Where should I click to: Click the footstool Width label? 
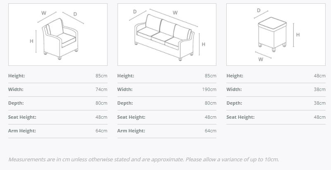234,89
